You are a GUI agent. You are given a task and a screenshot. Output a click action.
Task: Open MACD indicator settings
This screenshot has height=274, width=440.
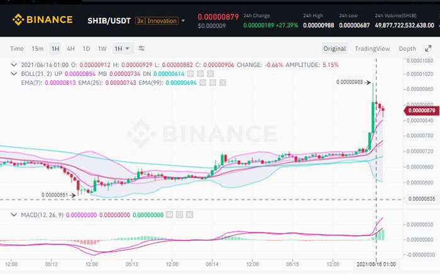[x=180, y=215]
